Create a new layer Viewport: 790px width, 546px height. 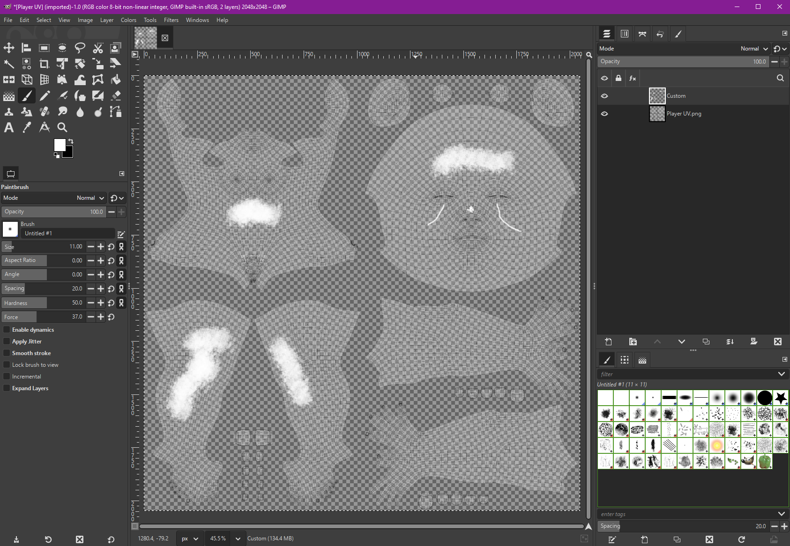(608, 342)
